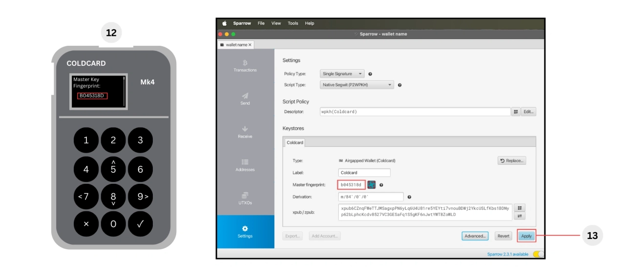Image resolution: width=625 pixels, height=277 pixels.
Task: Click the Descriptor field wpkh(Coldcard)
Action: point(415,112)
